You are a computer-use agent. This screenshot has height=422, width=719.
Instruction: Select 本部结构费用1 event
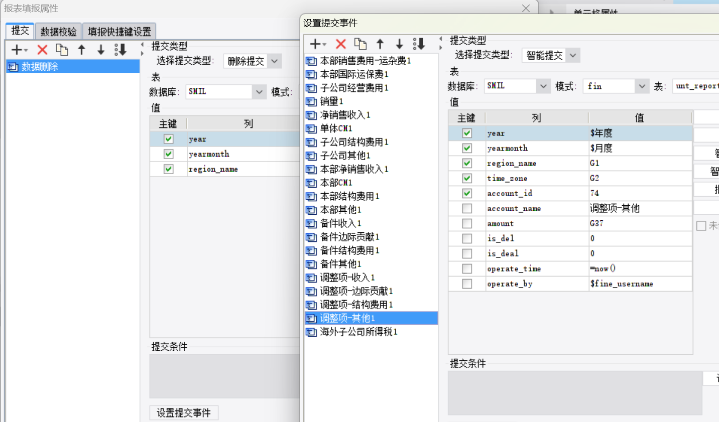(x=371, y=196)
